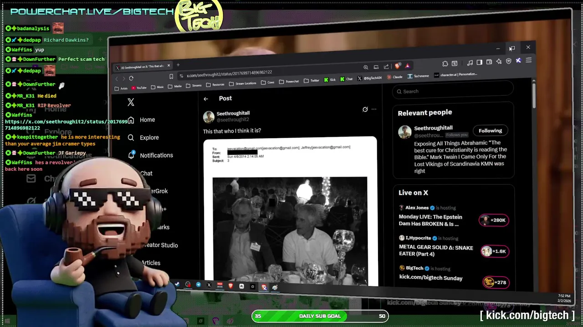The height and width of the screenshot is (327, 583).
Task: Click the Notifications bell icon
Action: 131,155
